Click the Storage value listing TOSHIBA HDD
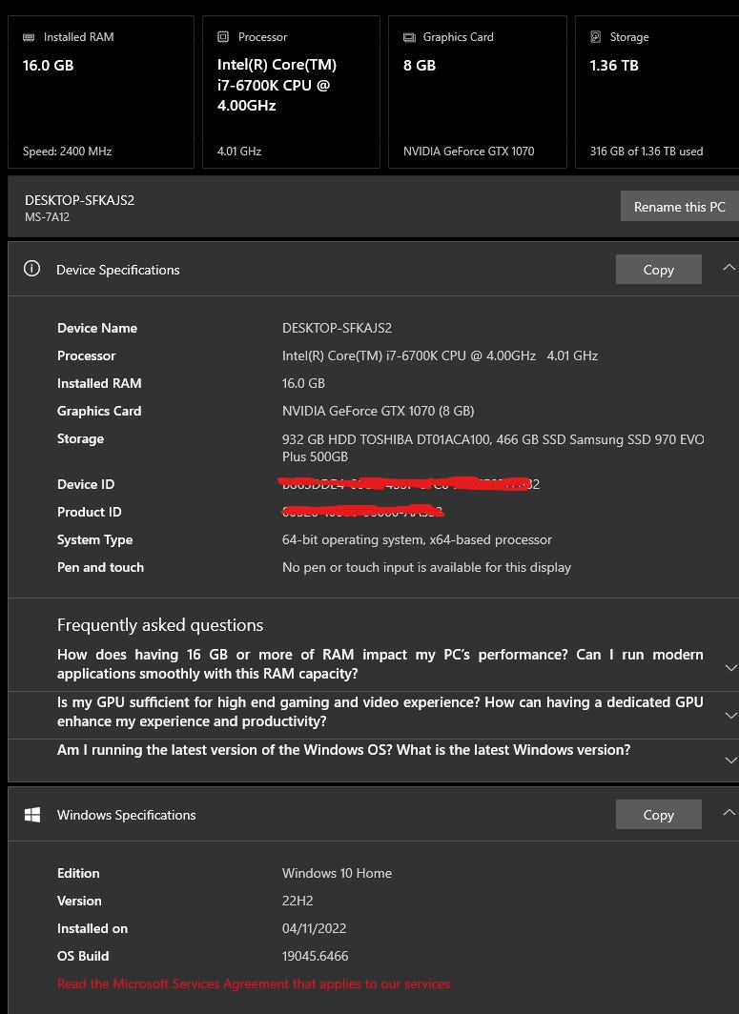 [x=493, y=448]
